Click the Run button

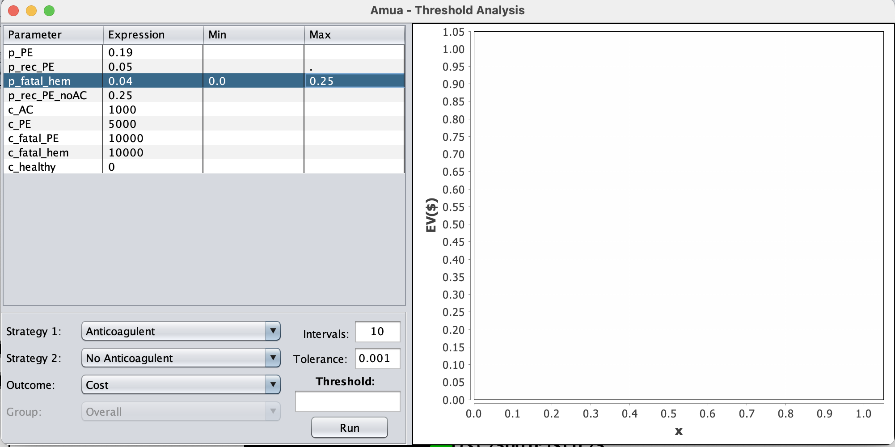click(349, 428)
